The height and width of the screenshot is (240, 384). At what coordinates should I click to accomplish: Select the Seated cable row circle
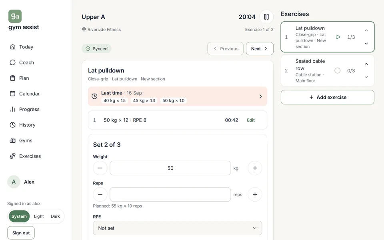click(x=338, y=70)
